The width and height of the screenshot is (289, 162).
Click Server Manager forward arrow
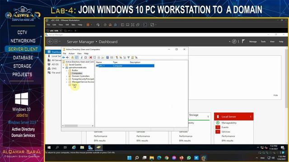(x=56, y=41)
